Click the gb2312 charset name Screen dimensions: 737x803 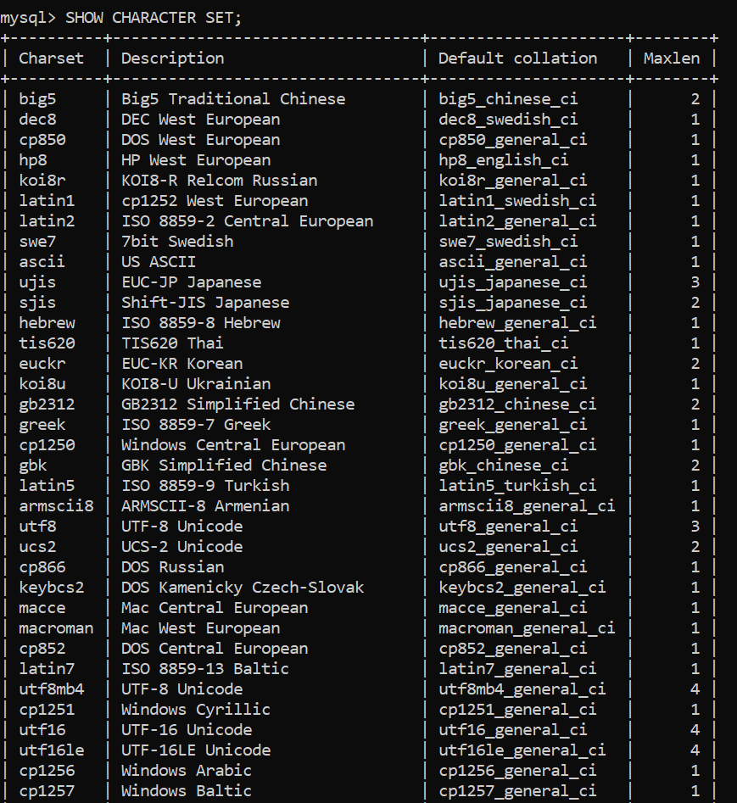pyautogui.click(x=47, y=404)
